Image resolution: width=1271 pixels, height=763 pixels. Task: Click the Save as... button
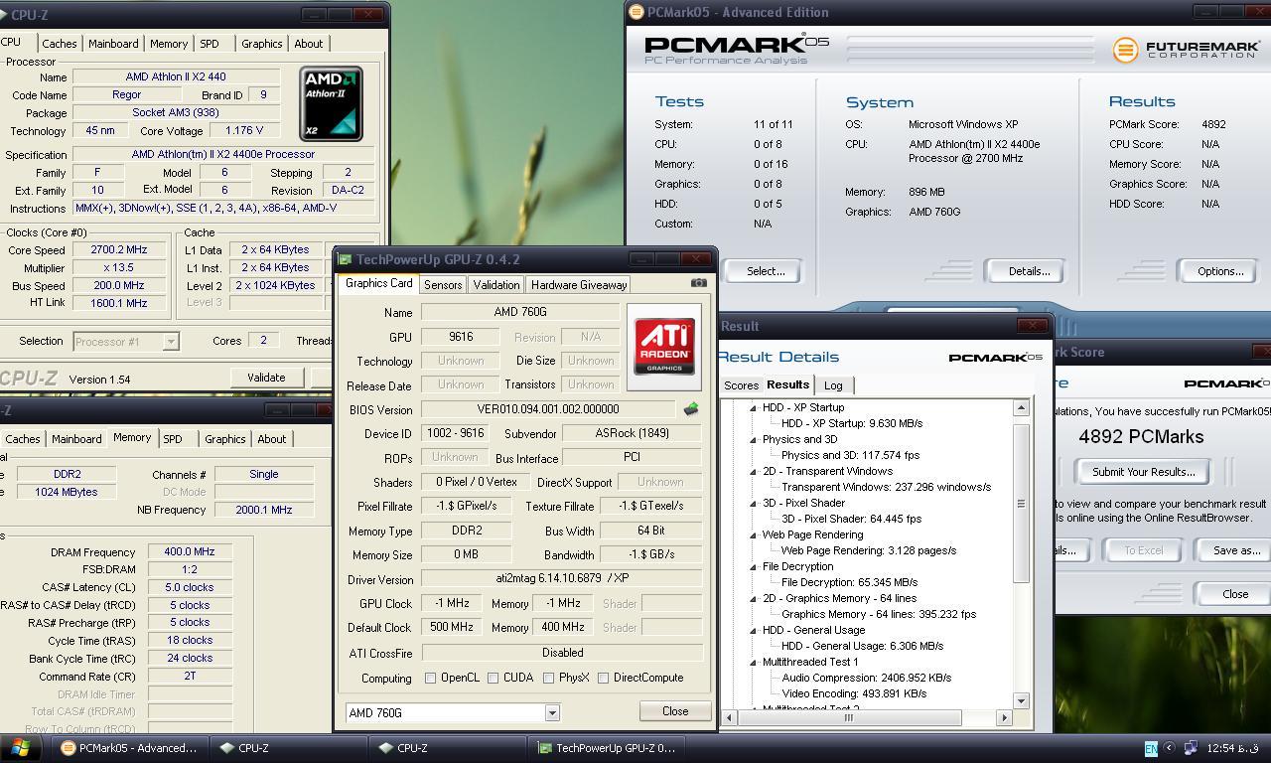coord(1236,550)
